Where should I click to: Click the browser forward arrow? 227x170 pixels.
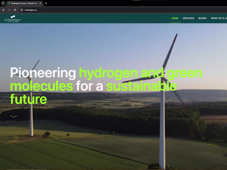click(x=9, y=10)
